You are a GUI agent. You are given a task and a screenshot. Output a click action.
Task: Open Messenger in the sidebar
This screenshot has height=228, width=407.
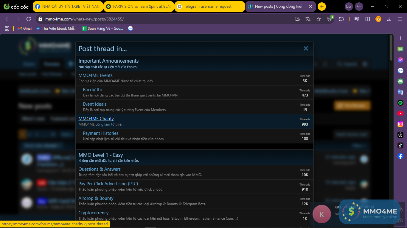pos(400,60)
